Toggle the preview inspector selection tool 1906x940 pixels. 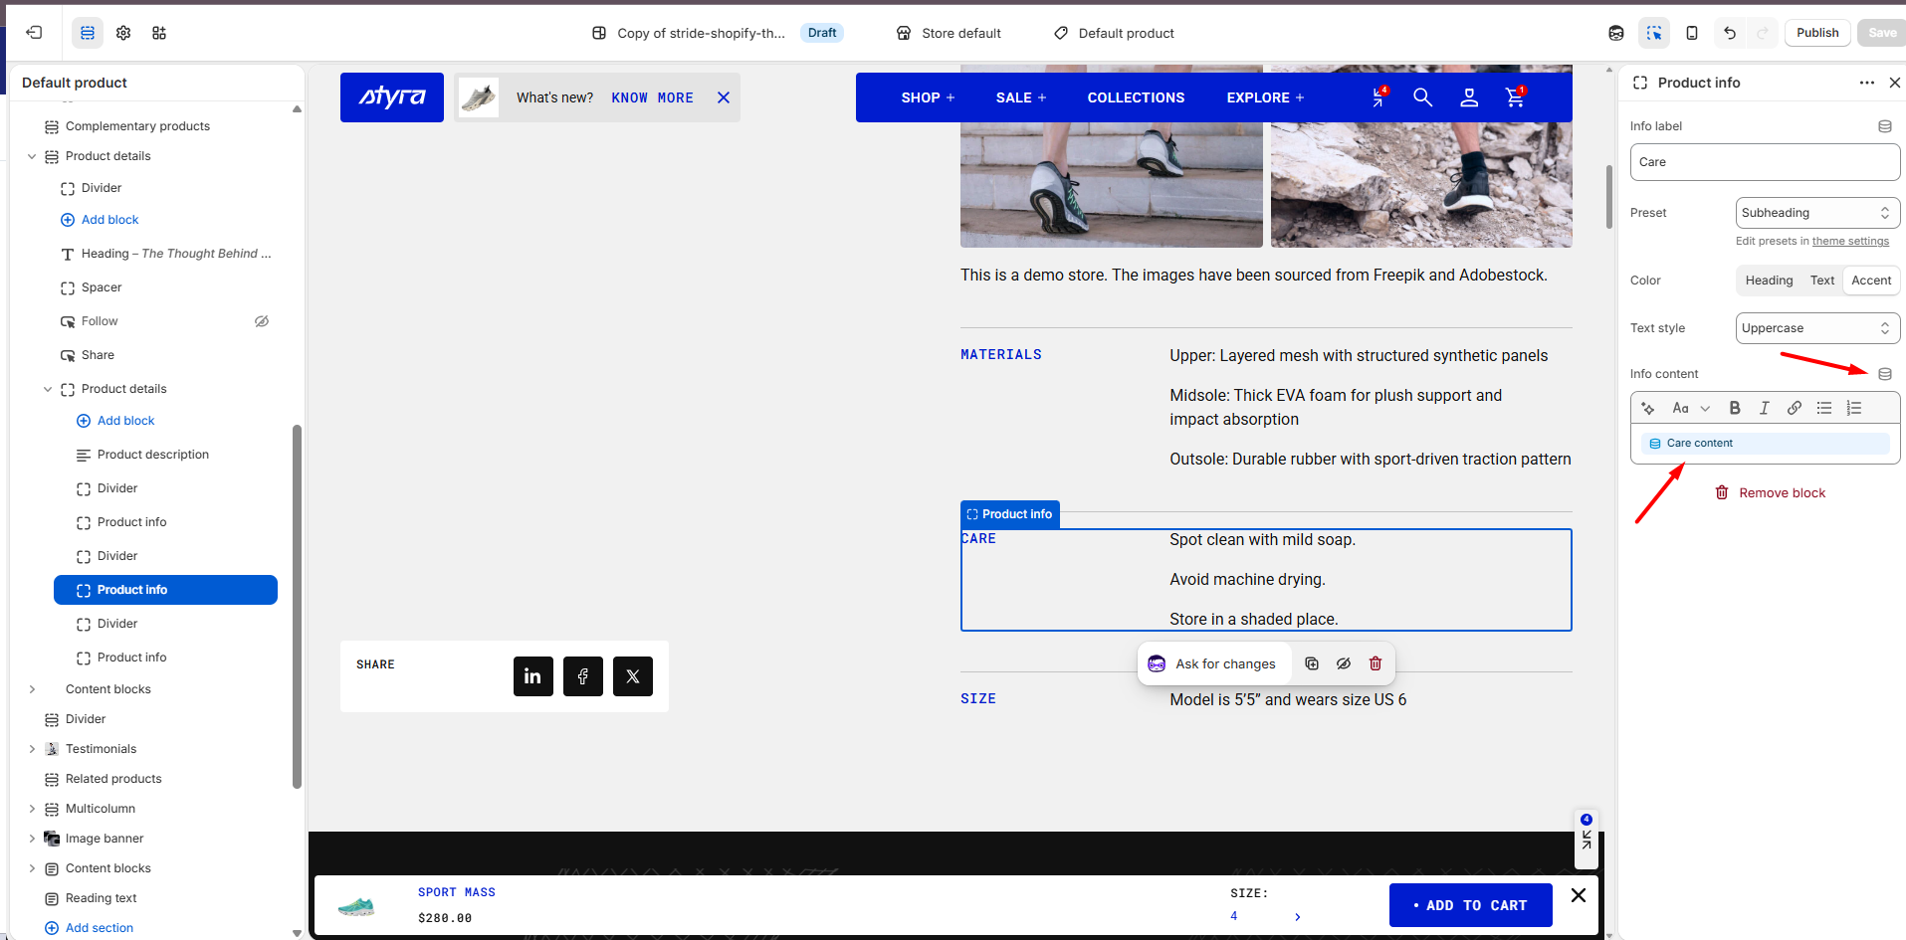click(x=1654, y=33)
